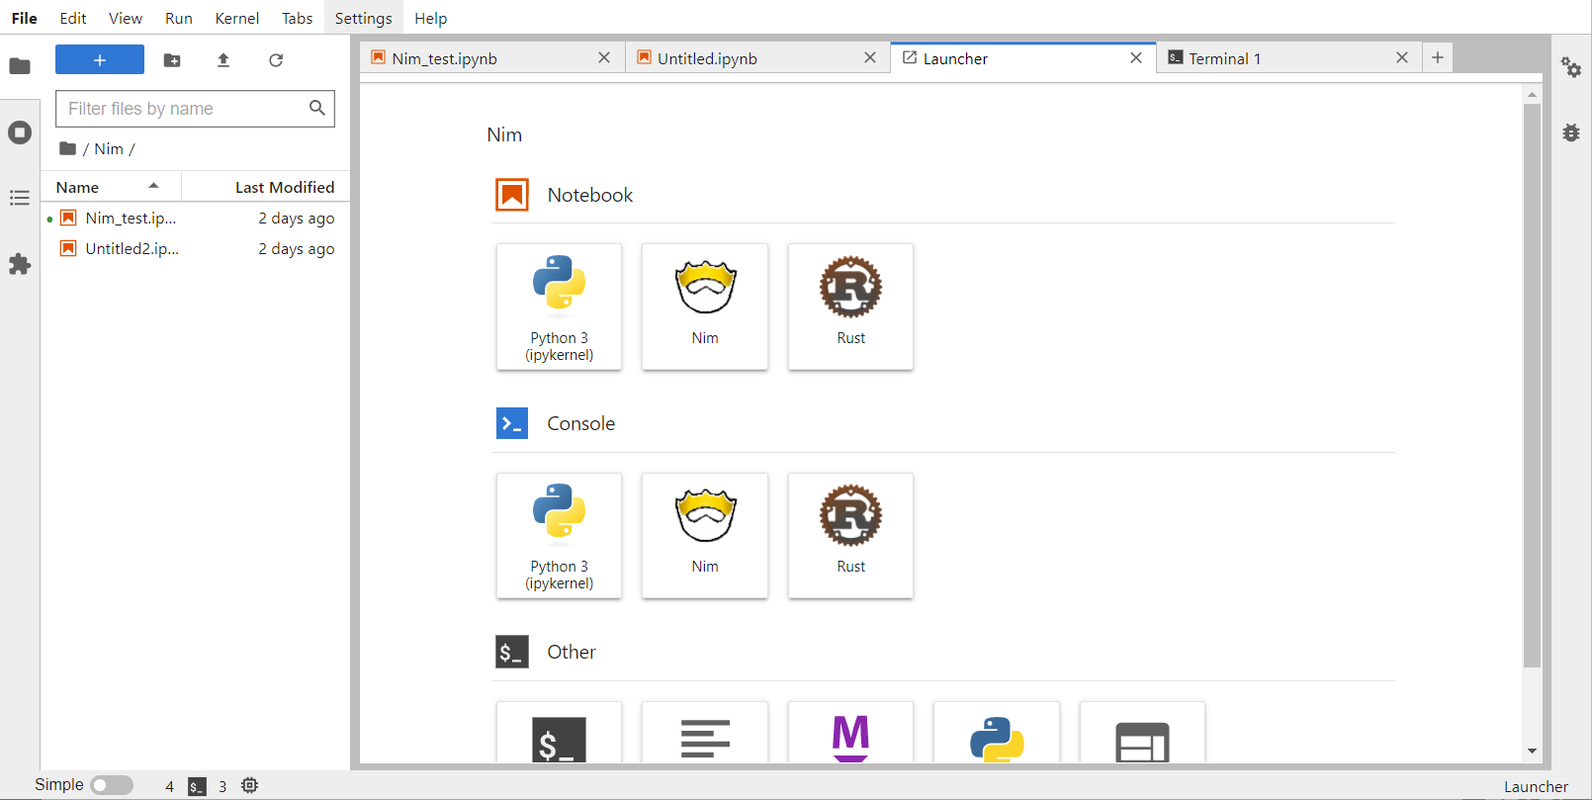The image size is (1592, 800).
Task: Open the Settings menu
Action: point(364,18)
